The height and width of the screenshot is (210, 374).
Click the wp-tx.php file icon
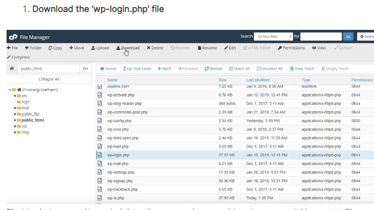(99, 198)
